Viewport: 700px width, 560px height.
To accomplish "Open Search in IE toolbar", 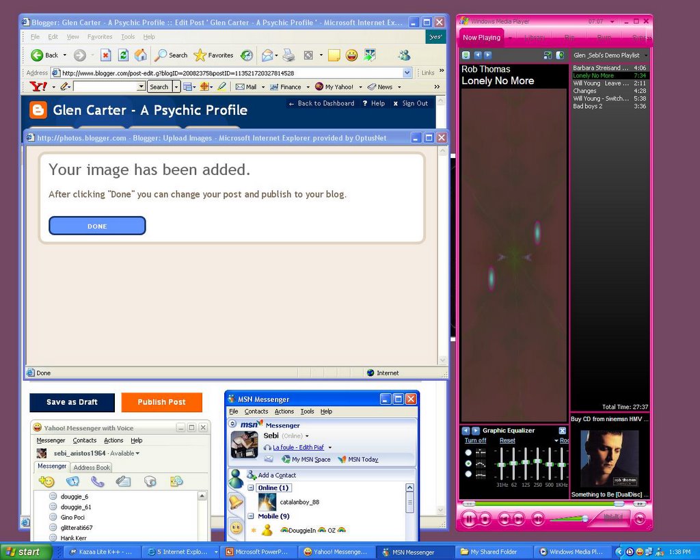I will (172, 55).
